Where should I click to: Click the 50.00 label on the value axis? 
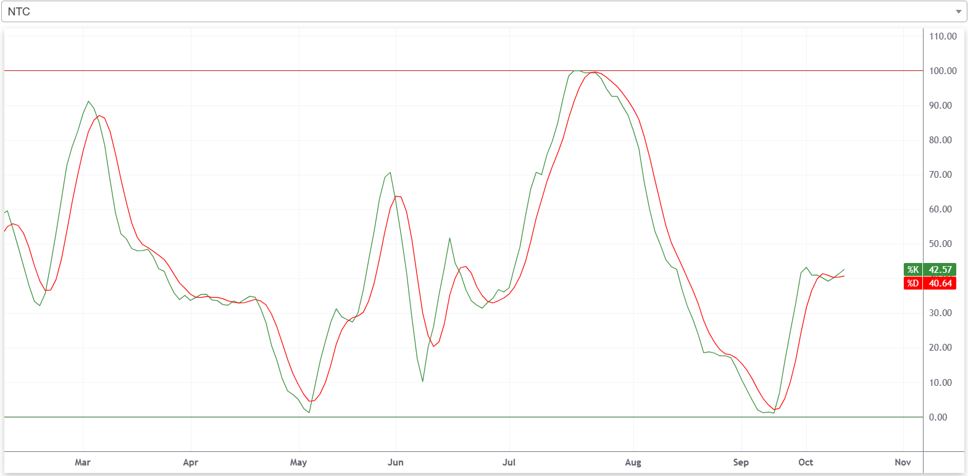[x=944, y=244]
